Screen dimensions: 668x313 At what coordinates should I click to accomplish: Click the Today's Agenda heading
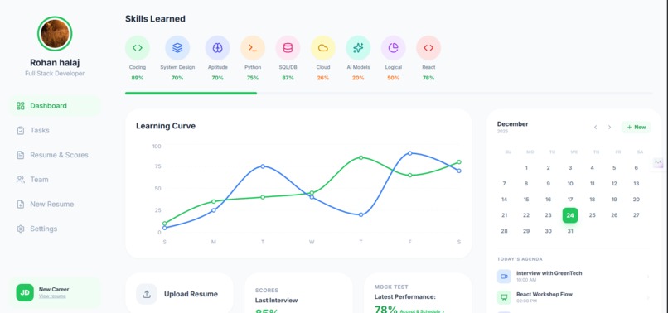[x=520, y=259]
